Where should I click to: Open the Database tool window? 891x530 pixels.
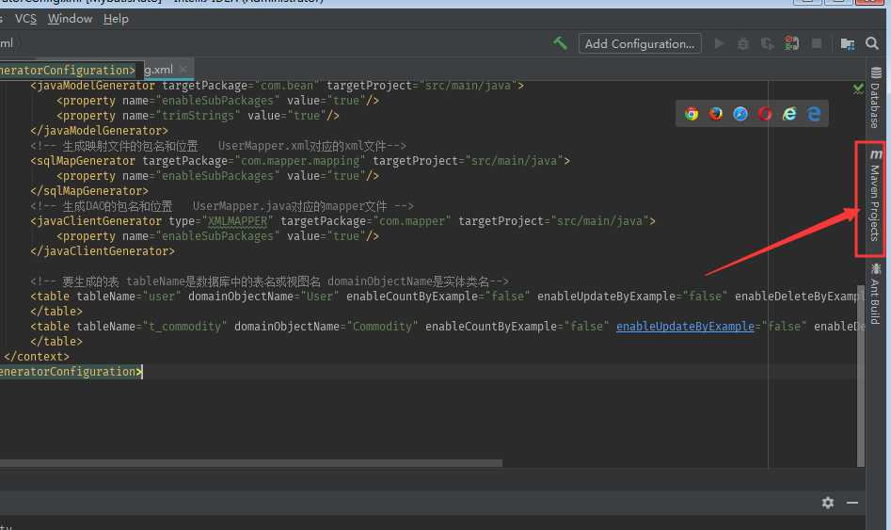(x=876, y=97)
